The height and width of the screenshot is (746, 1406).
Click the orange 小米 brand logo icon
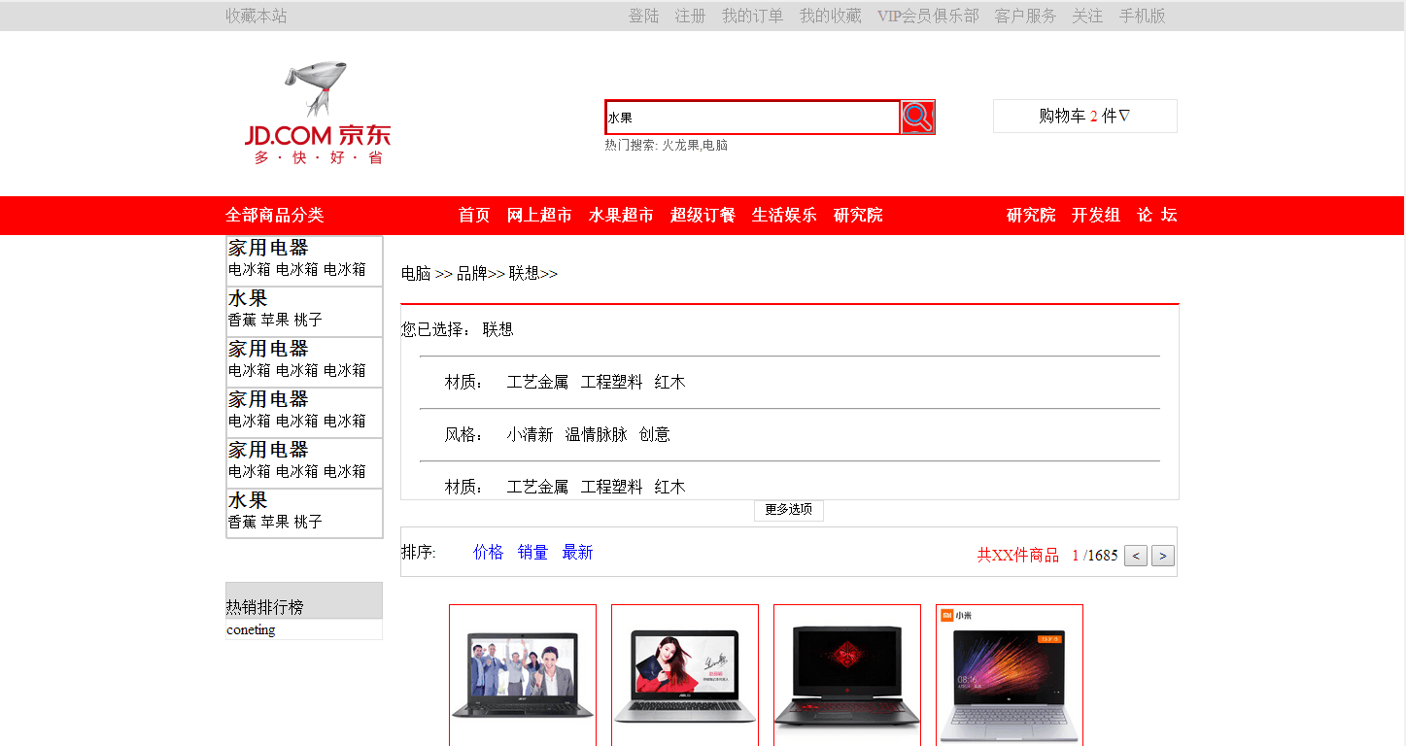(946, 615)
